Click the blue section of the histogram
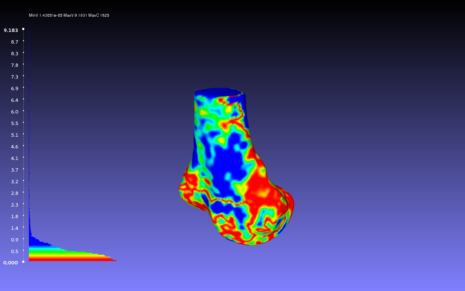Viewport: 465px width, 291px height. (x=37, y=242)
